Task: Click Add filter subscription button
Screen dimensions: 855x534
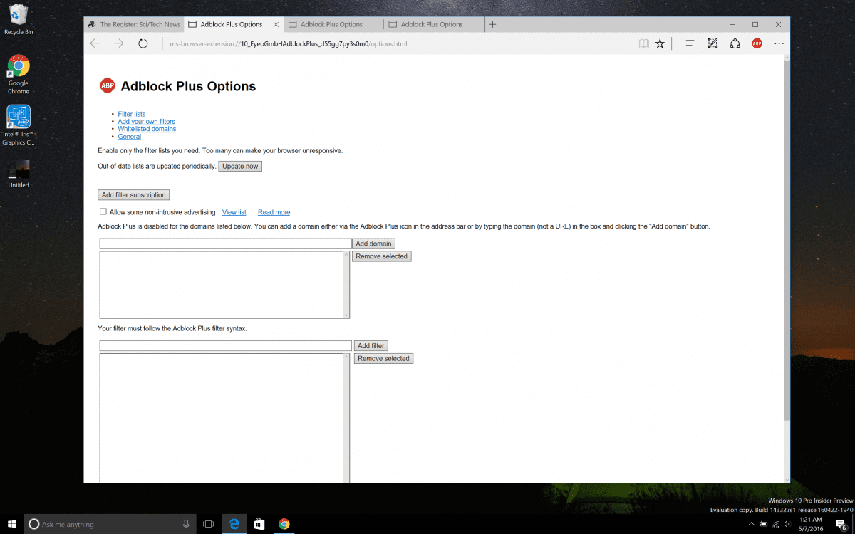Action: pos(133,195)
